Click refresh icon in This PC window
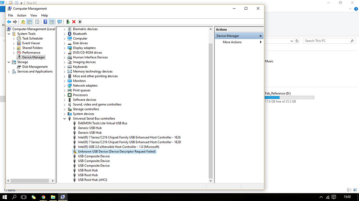Image resolution: width=359 pixels, height=201 pixels. [297, 41]
